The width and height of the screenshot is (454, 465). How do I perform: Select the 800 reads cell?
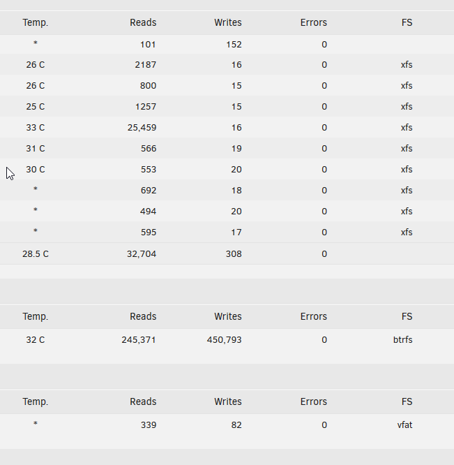(148, 85)
